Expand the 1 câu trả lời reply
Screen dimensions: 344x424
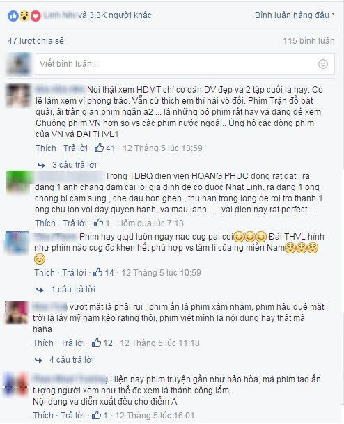click(73, 290)
